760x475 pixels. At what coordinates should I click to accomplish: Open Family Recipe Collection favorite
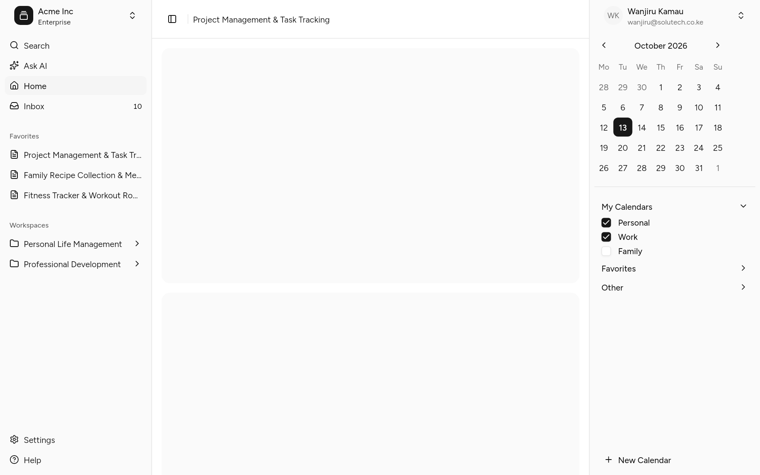[x=76, y=175]
